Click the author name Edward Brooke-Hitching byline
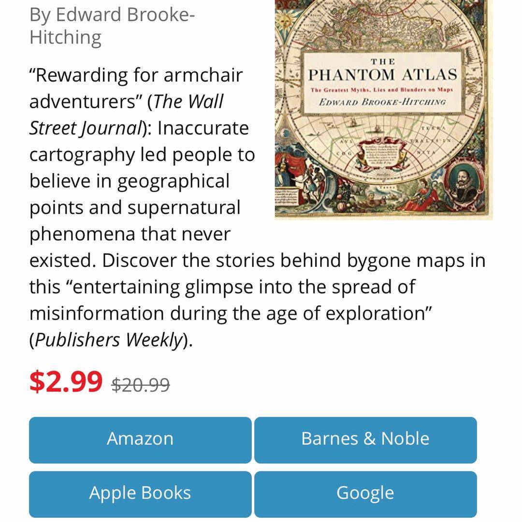The height and width of the screenshot is (522, 522). click(112, 26)
